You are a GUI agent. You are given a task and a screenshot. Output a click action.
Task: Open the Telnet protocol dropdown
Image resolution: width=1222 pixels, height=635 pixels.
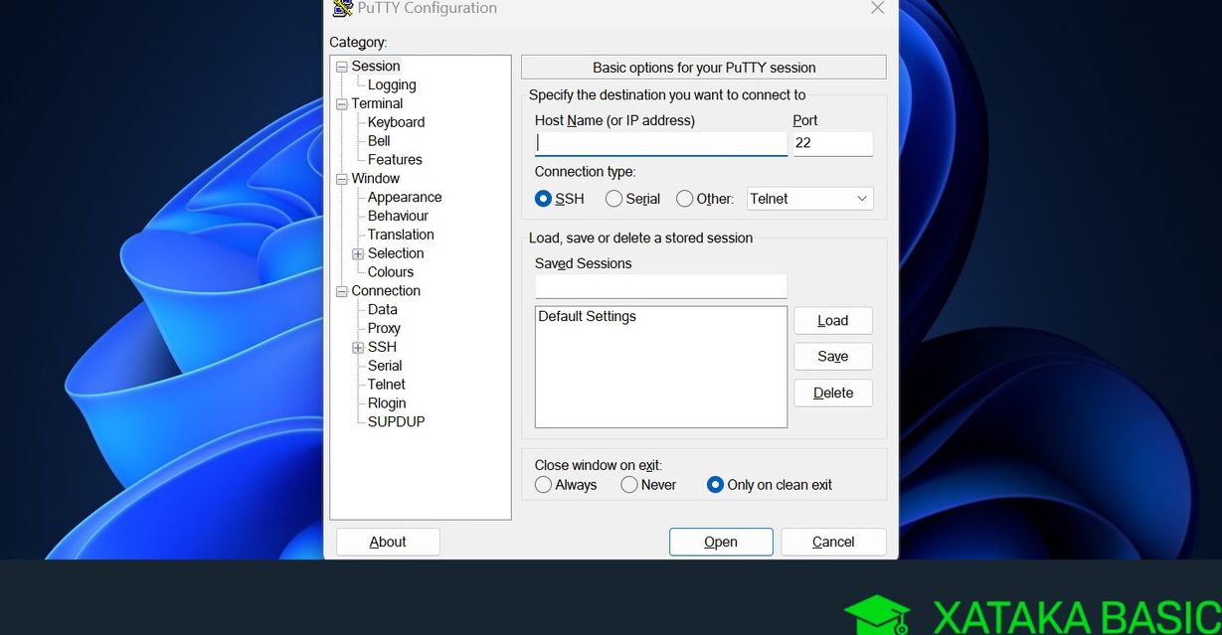pyautogui.click(x=863, y=198)
